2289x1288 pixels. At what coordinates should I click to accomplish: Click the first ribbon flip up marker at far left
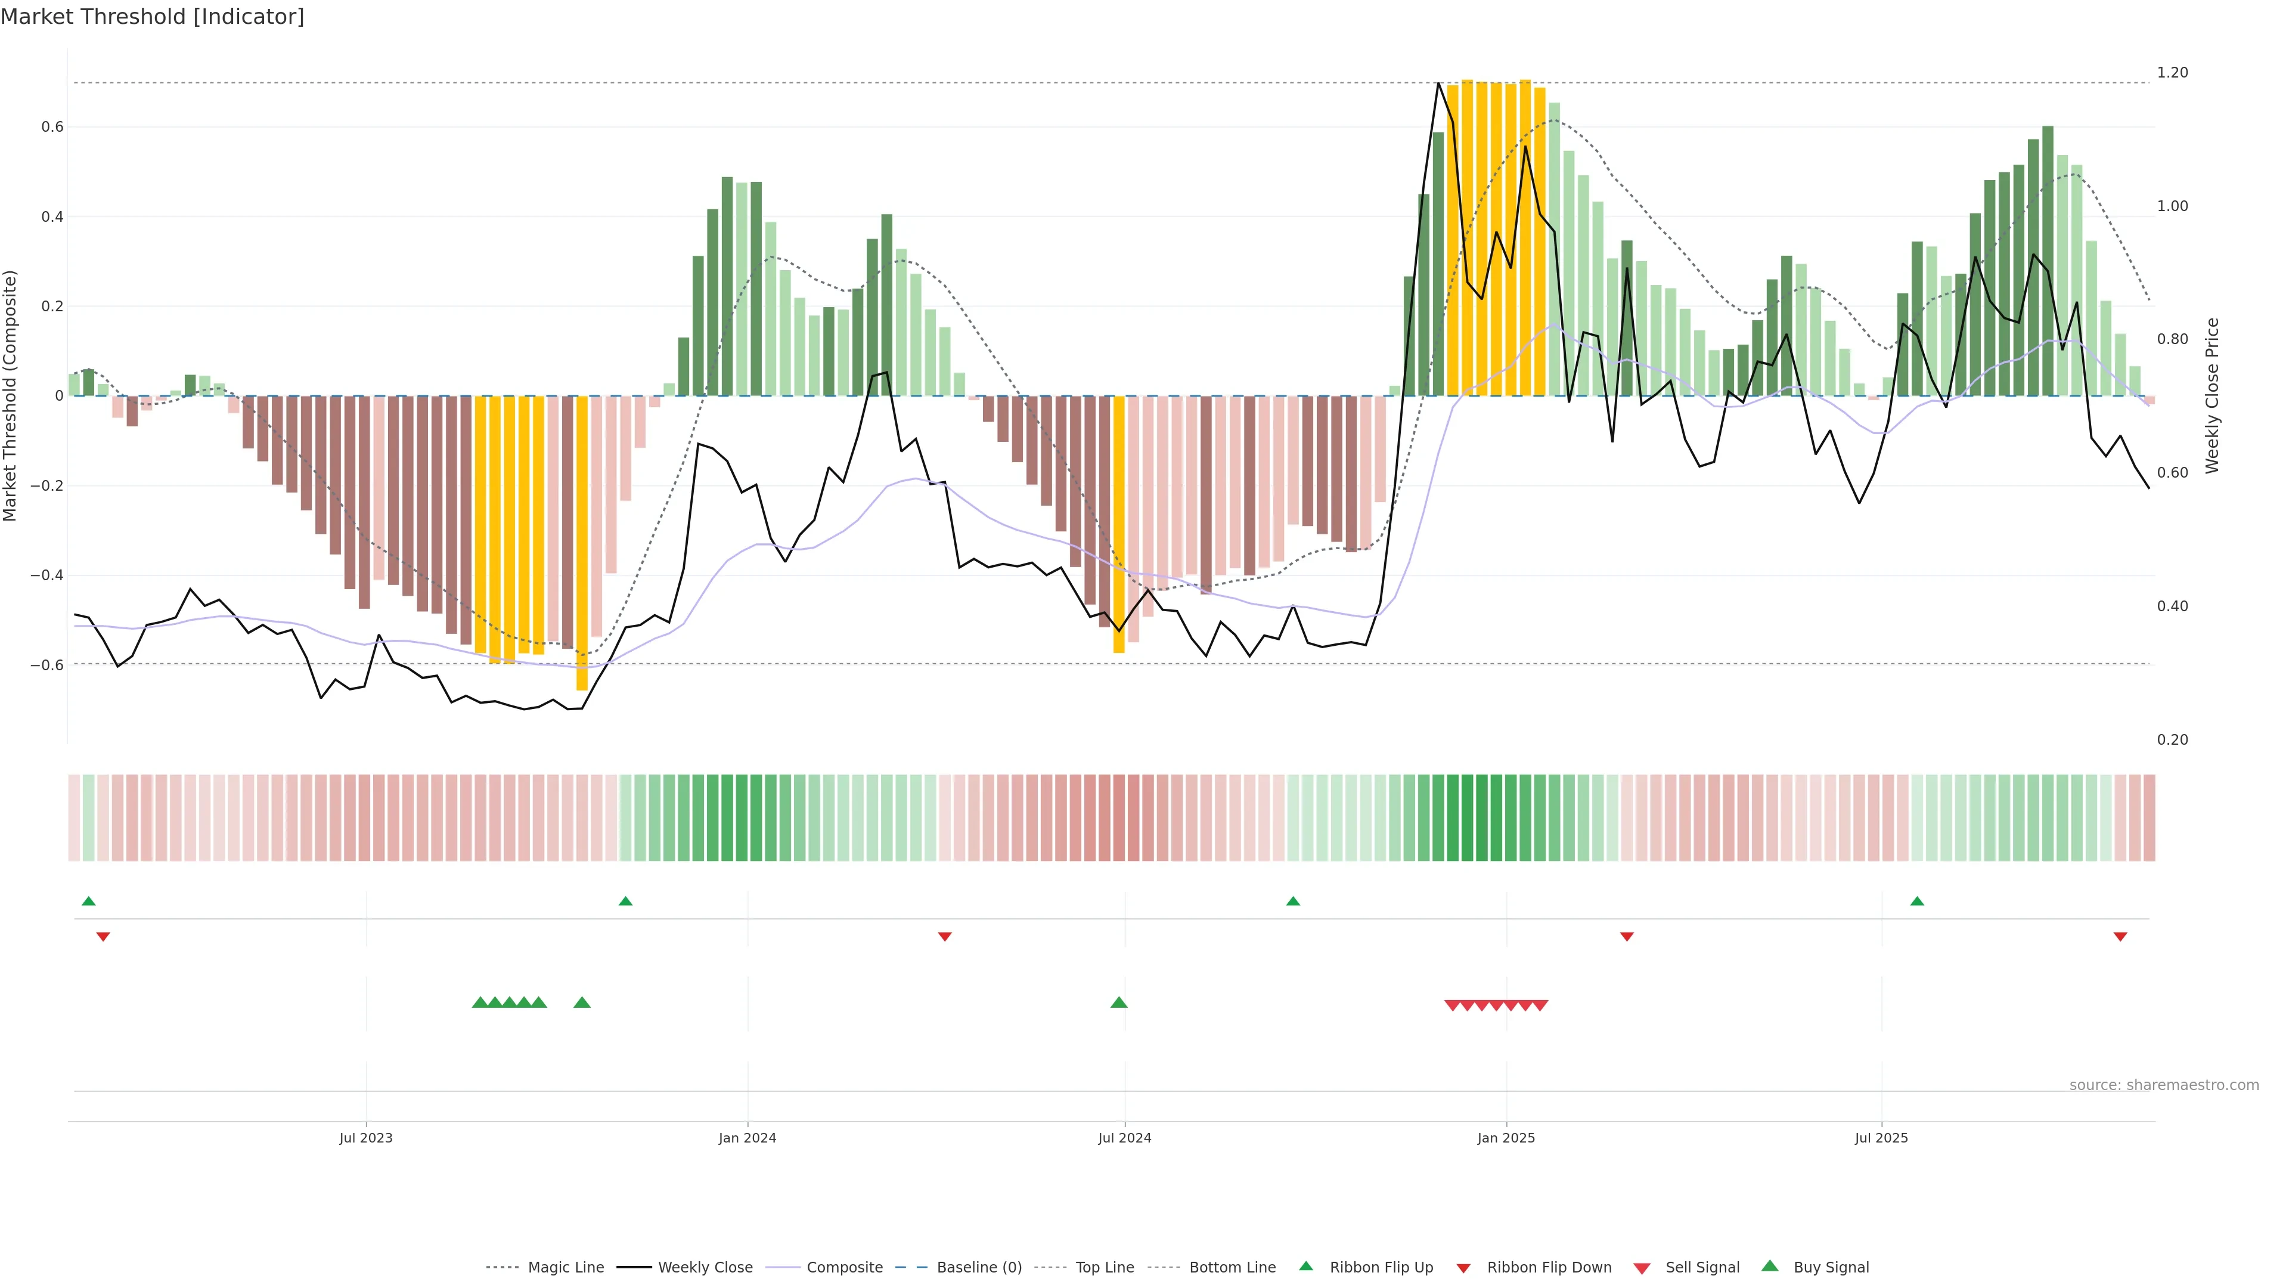pos(88,902)
